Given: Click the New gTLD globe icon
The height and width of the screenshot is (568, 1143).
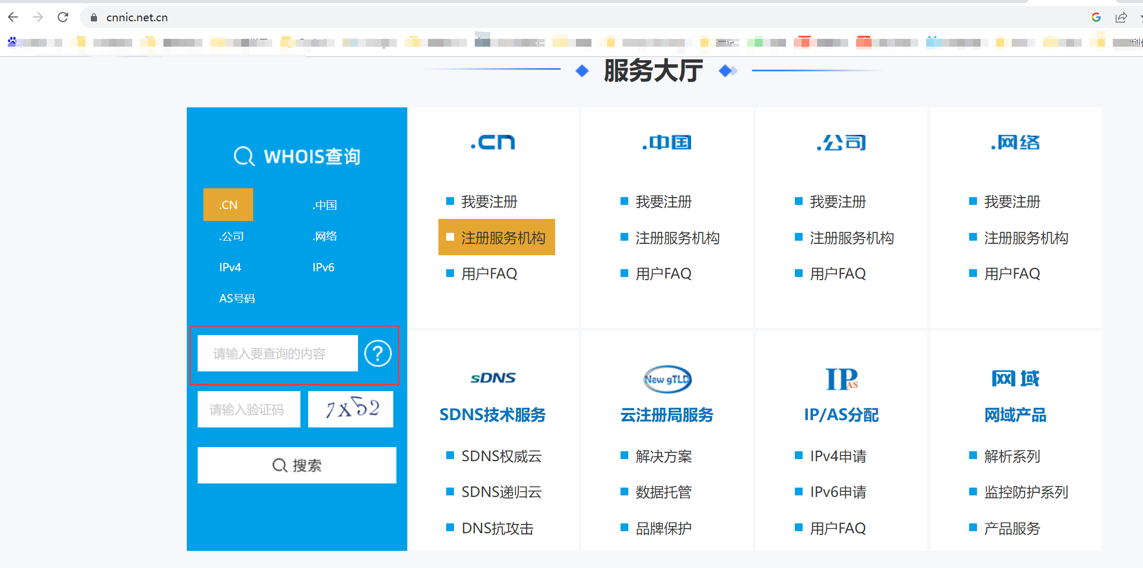Looking at the screenshot, I should coord(667,379).
